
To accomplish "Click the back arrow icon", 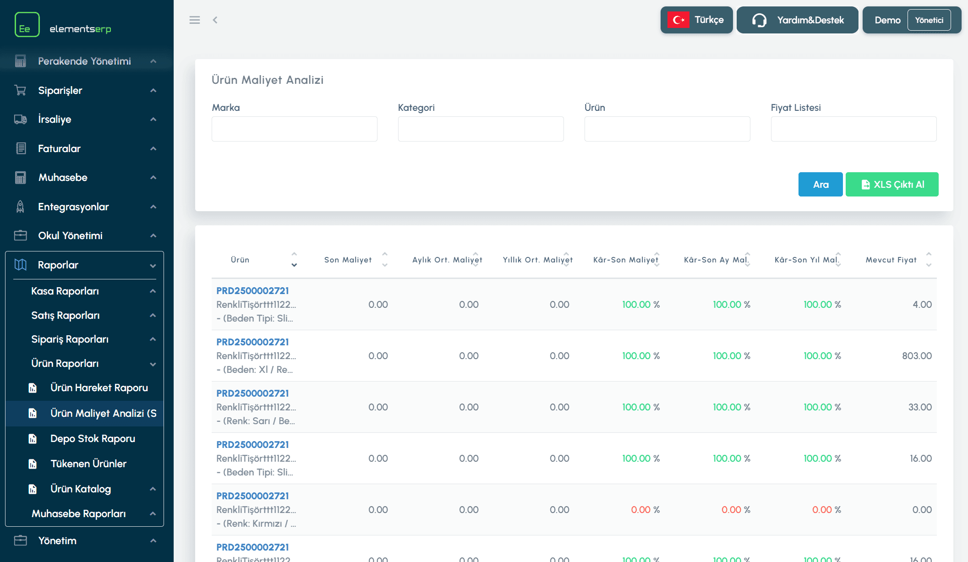I will coord(215,20).
